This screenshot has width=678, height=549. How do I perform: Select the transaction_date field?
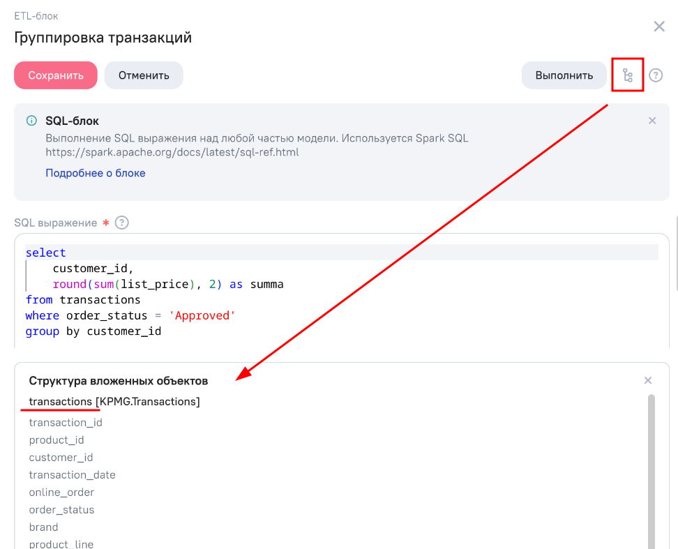tap(73, 474)
